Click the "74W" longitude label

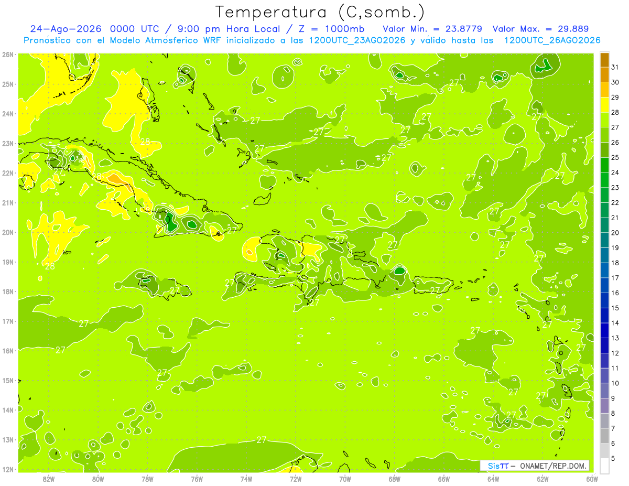pos(246,479)
